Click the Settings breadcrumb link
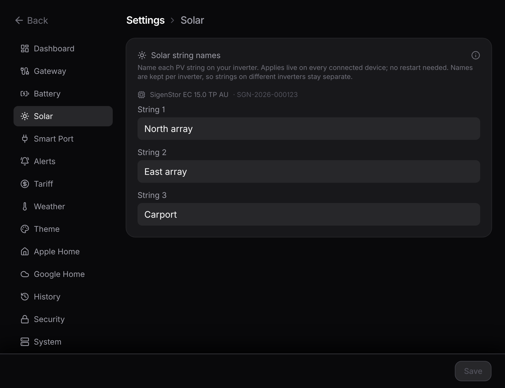The height and width of the screenshot is (388, 505). [145, 20]
